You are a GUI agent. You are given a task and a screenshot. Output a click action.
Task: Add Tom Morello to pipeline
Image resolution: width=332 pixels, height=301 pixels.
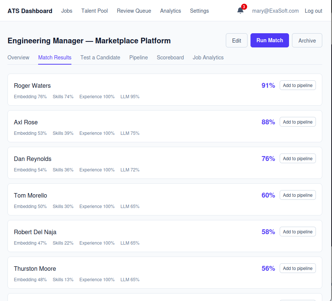click(298, 195)
